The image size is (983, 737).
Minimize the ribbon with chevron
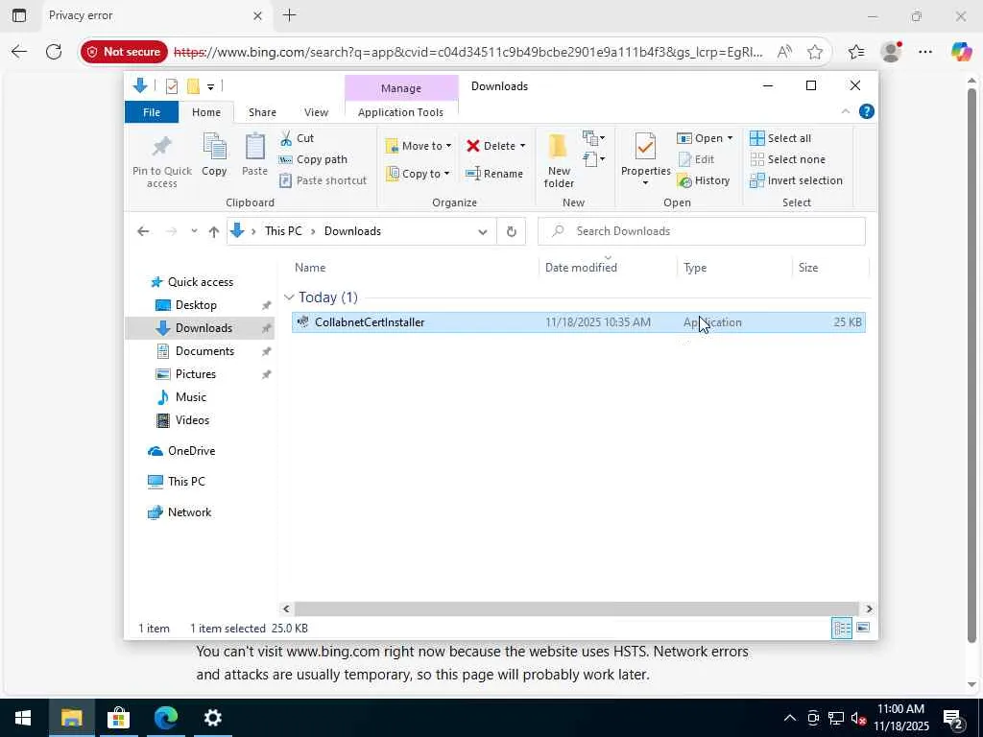pyautogui.click(x=846, y=111)
